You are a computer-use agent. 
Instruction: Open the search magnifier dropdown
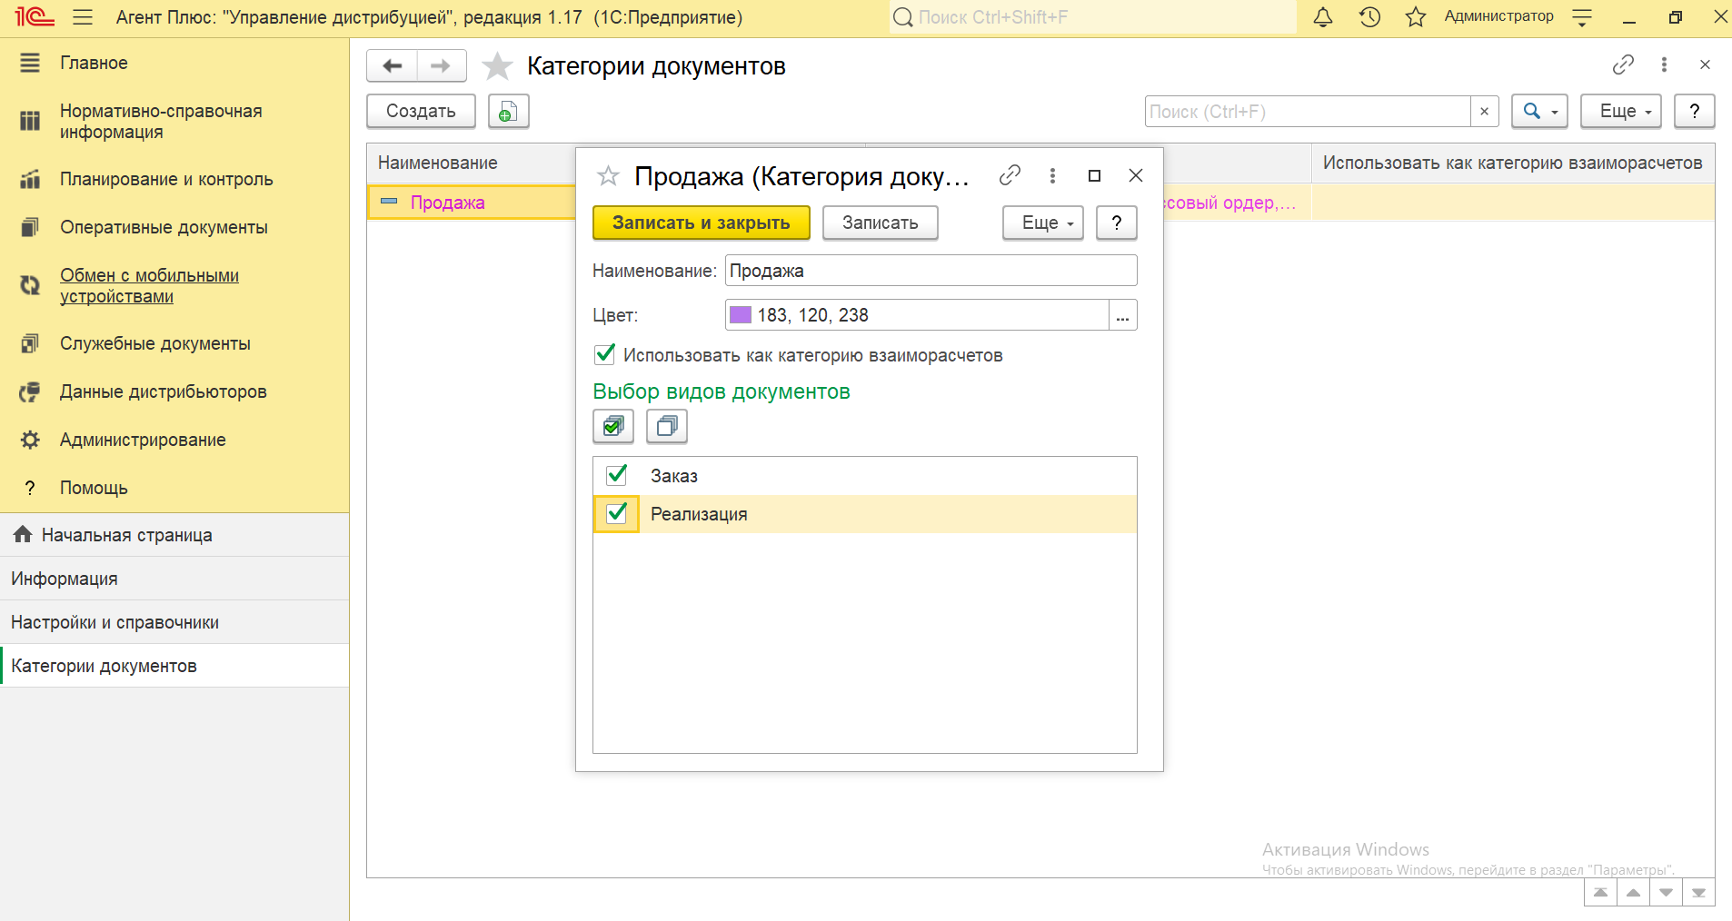point(1539,112)
